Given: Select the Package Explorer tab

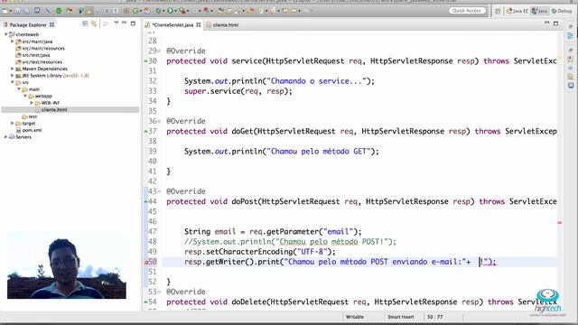Looking at the screenshot, I should [x=28, y=24].
